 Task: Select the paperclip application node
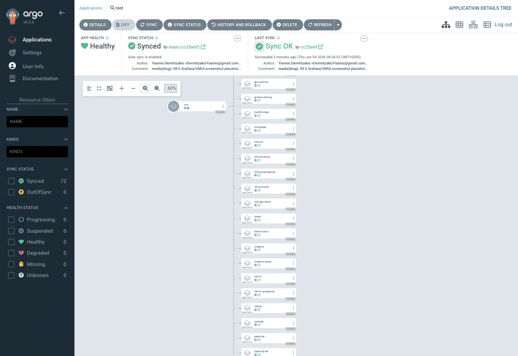coord(268,338)
